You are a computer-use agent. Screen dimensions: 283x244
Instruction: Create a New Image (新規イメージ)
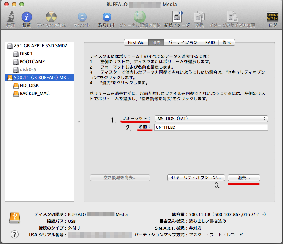coord(177,17)
